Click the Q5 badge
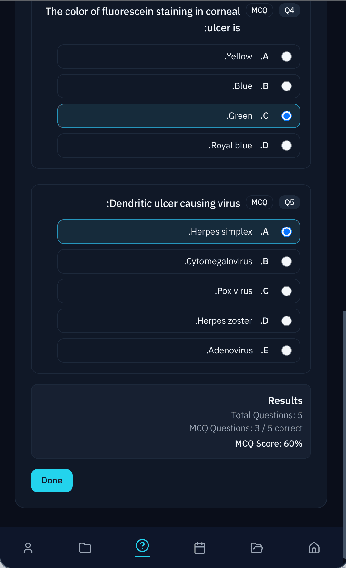This screenshot has width=346, height=568. [289, 202]
